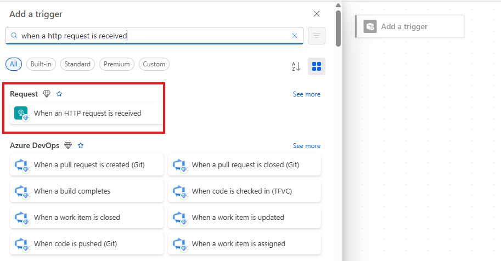The width and height of the screenshot is (501, 261).
Task: Click the Azure DevOps section heading
Action: pos(35,145)
